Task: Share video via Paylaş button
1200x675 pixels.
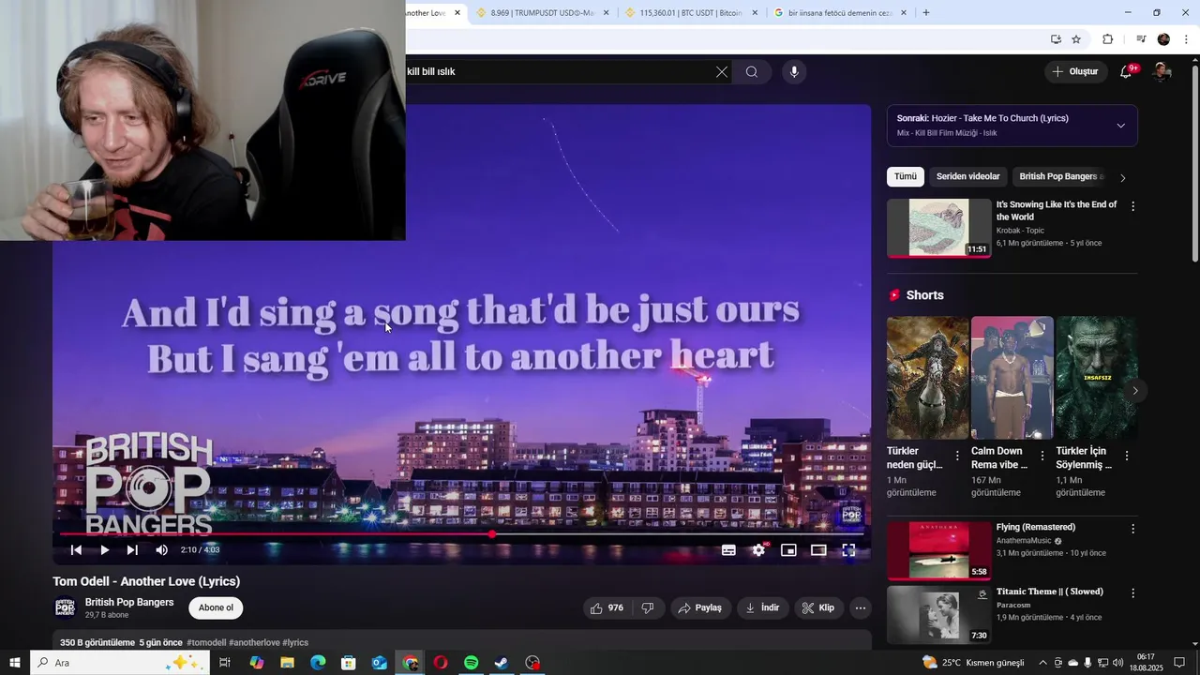Action: (x=700, y=607)
